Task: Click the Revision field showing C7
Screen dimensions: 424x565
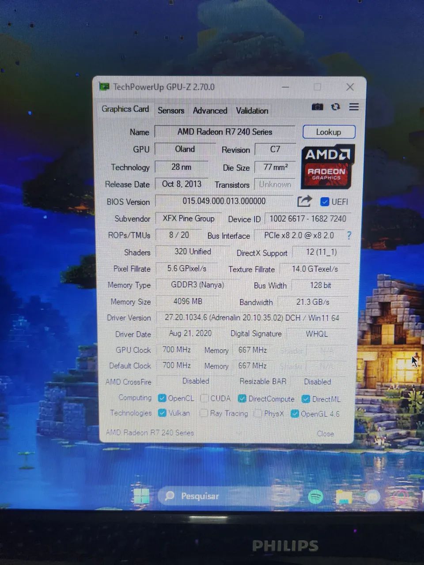Action: pyautogui.click(x=275, y=149)
